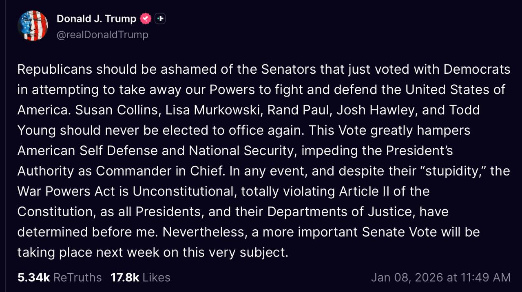Click the red verified checkmark badge

(146, 18)
